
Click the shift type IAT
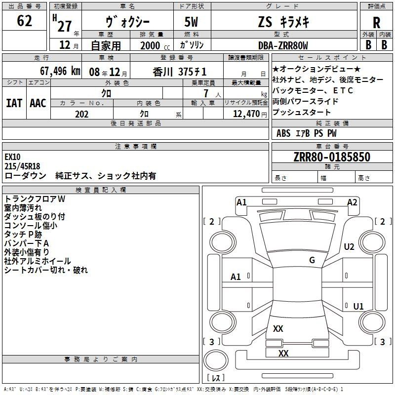coord(14,103)
